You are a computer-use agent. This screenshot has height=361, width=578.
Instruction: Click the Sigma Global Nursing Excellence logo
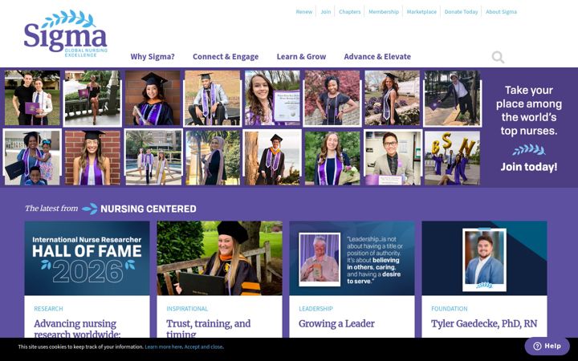[x=66, y=34]
